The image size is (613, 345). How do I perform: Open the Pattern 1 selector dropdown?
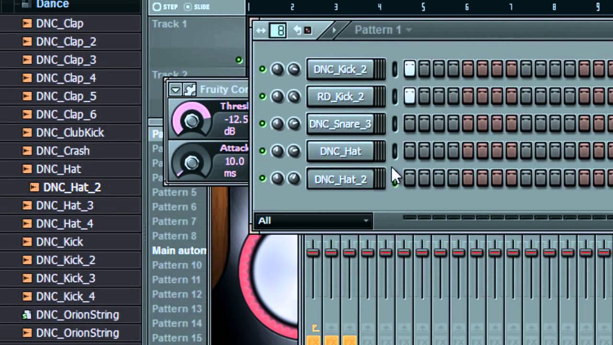383,30
